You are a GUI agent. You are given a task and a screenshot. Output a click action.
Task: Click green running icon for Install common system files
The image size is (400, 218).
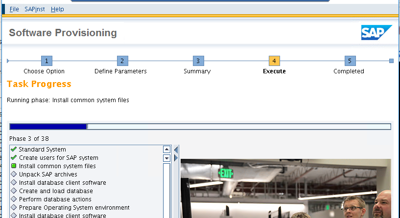point(14,166)
